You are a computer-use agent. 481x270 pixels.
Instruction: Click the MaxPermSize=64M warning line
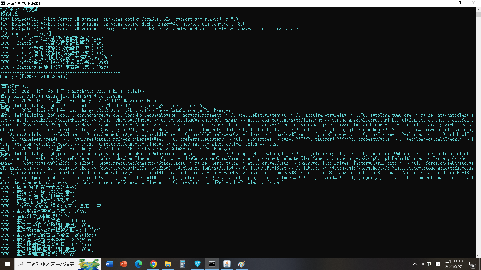123,24
